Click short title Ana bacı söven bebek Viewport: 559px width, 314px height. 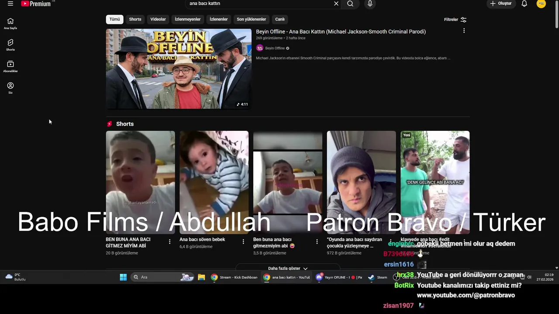coord(202,239)
